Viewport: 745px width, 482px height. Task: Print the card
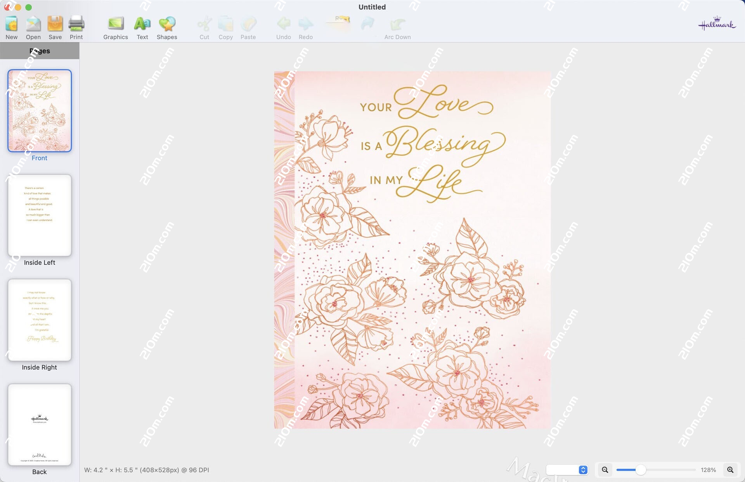[x=76, y=26]
